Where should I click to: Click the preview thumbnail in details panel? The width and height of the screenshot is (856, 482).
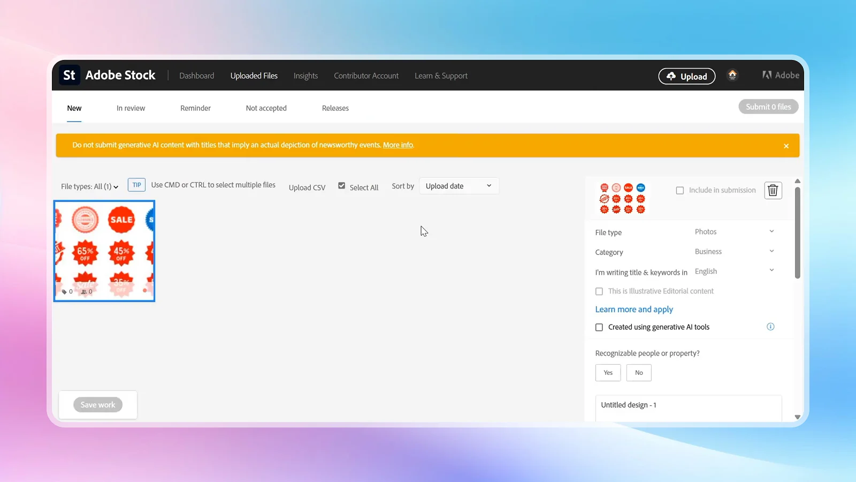[622, 198]
